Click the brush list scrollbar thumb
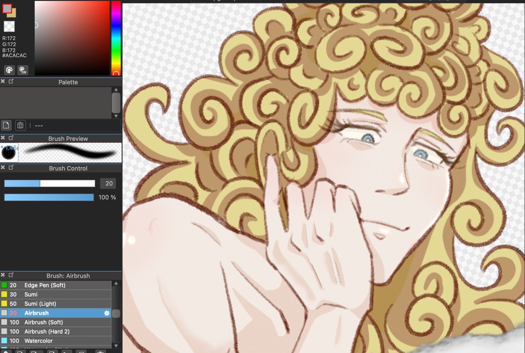Image resolution: width=525 pixels, height=353 pixels. [116, 314]
